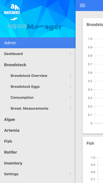Open the Dashboard menu item
Image resolution: width=103 pixels, height=183 pixels.
tap(38, 54)
